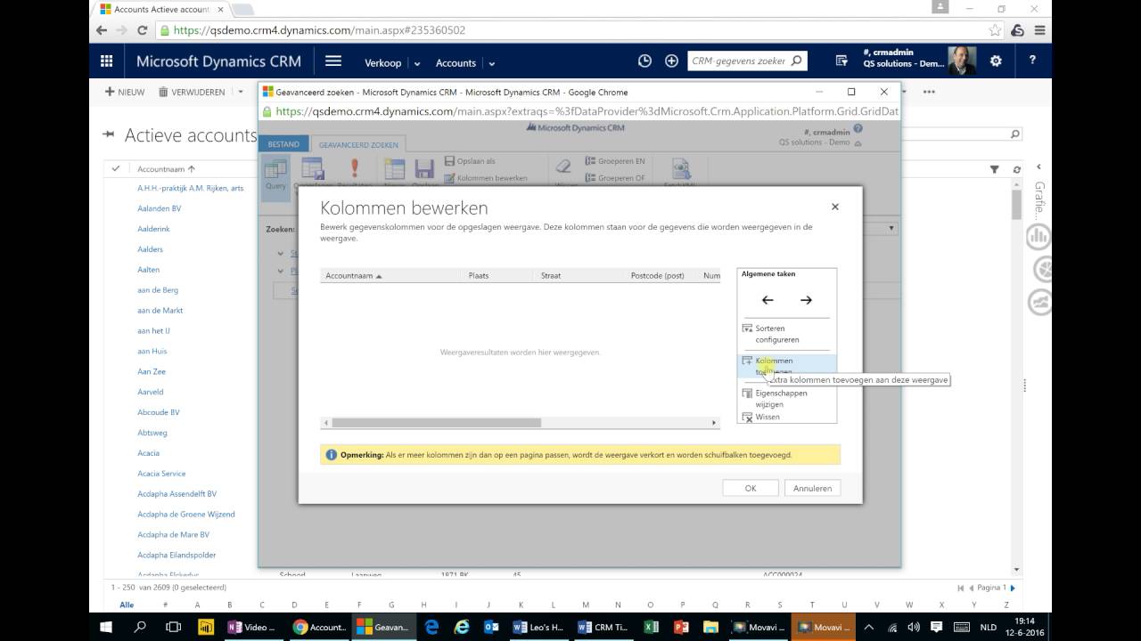Click bookmark star in Chrome address bar

click(995, 29)
